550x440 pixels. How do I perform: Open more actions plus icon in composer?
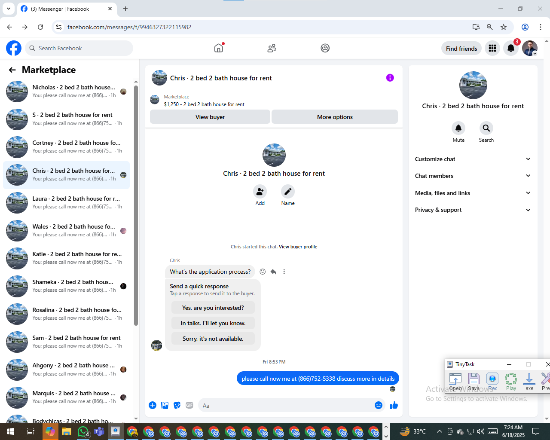(x=153, y=405)
